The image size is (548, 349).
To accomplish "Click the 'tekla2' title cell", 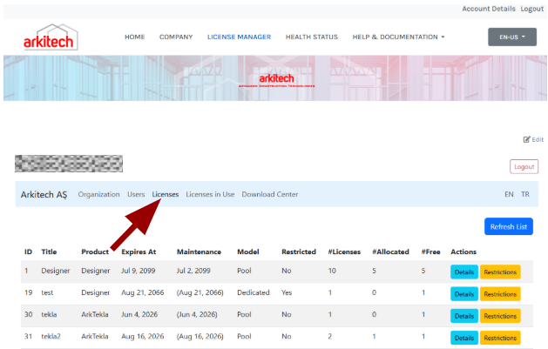I will click(x=51, y=337).
